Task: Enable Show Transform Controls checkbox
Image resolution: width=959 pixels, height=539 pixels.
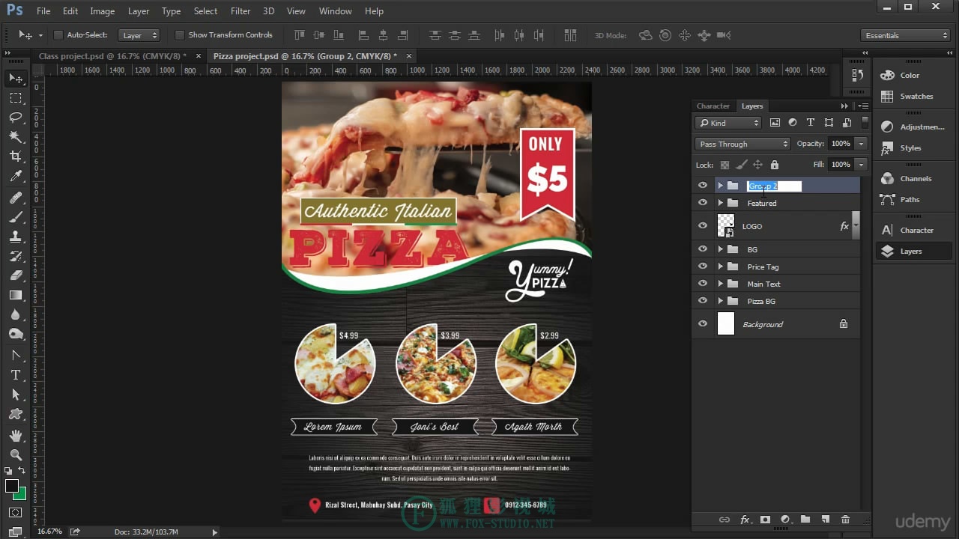Action: click(180, 35)
